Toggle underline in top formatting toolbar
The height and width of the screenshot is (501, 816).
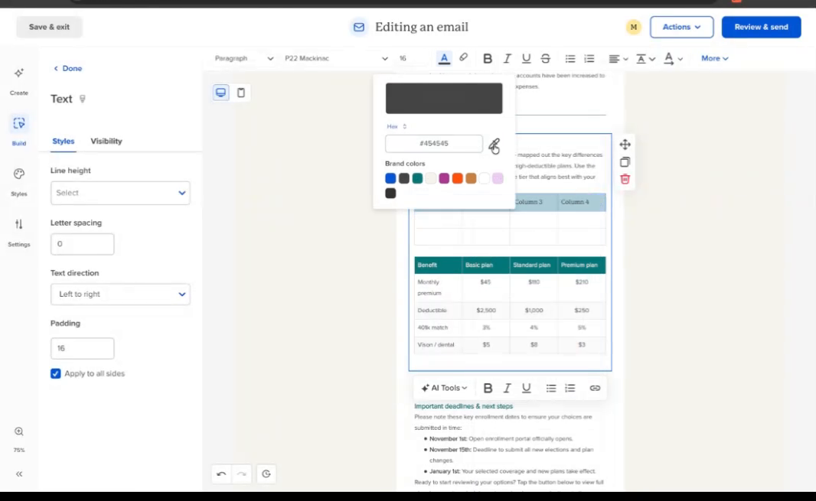tap(526, 58)
